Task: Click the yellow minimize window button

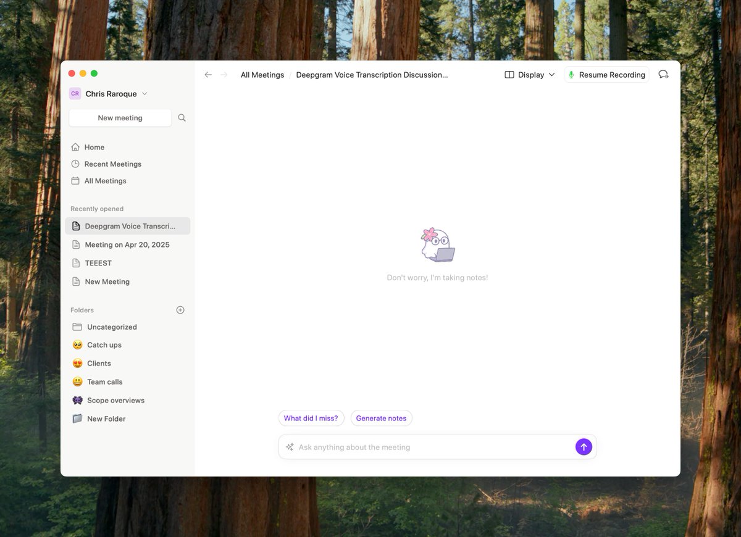Action: (83, 73)
